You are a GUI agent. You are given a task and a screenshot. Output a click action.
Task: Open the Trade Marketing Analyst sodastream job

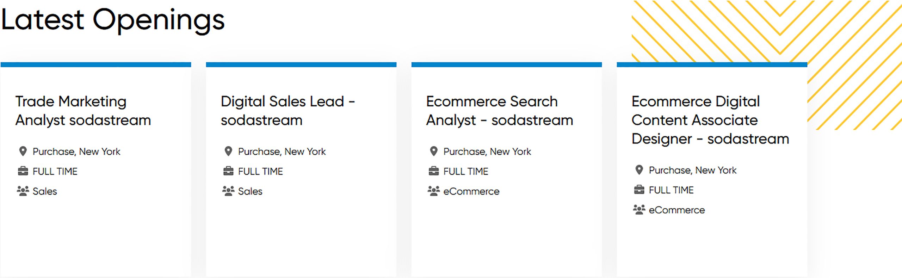pos(83,111)
